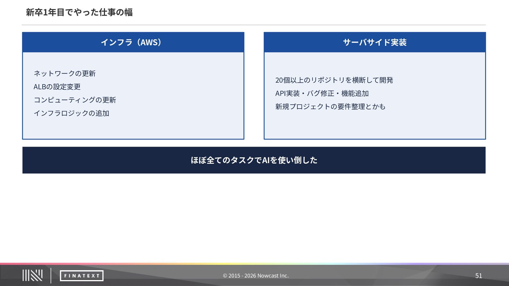The image size is (509, 286).
Task: Click the rainbow gradient strip above footer
Action: click(254, 264)
